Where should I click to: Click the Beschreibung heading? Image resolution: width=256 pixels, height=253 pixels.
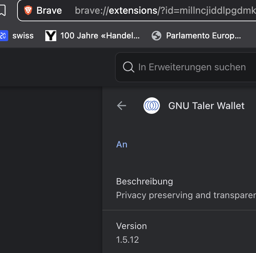click(x=144, y=182)
